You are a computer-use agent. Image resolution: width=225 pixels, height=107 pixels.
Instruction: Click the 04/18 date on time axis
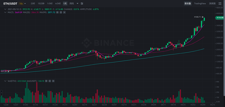point(173,105)
